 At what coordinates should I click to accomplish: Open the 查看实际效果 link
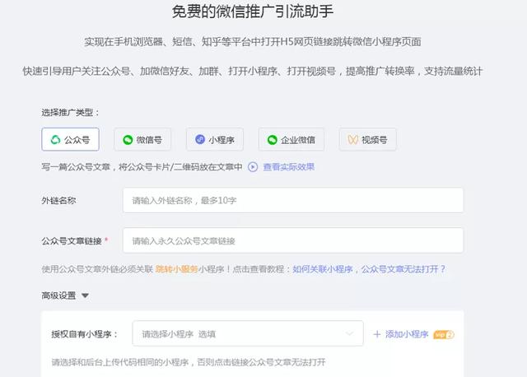(289, 167)
